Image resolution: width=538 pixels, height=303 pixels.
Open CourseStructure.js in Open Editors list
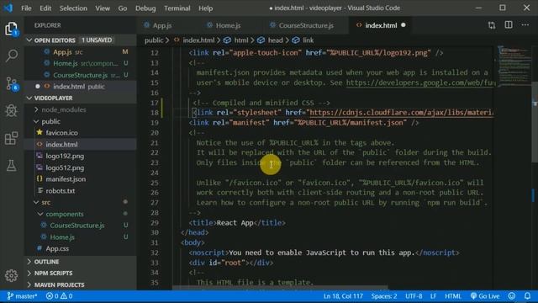(x=80, y=75)
